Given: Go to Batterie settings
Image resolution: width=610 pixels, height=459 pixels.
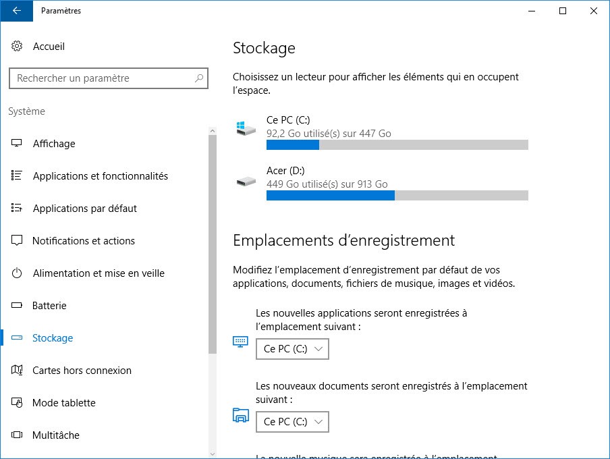Looking at the screenshot, I should 49,306.
